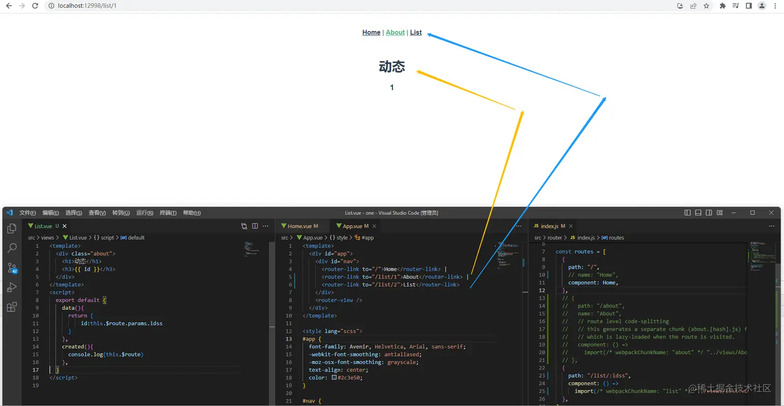Open the 选择(S) menu
Image resolution: width=784 pixels, height=406 pixels.
[74, 213]
